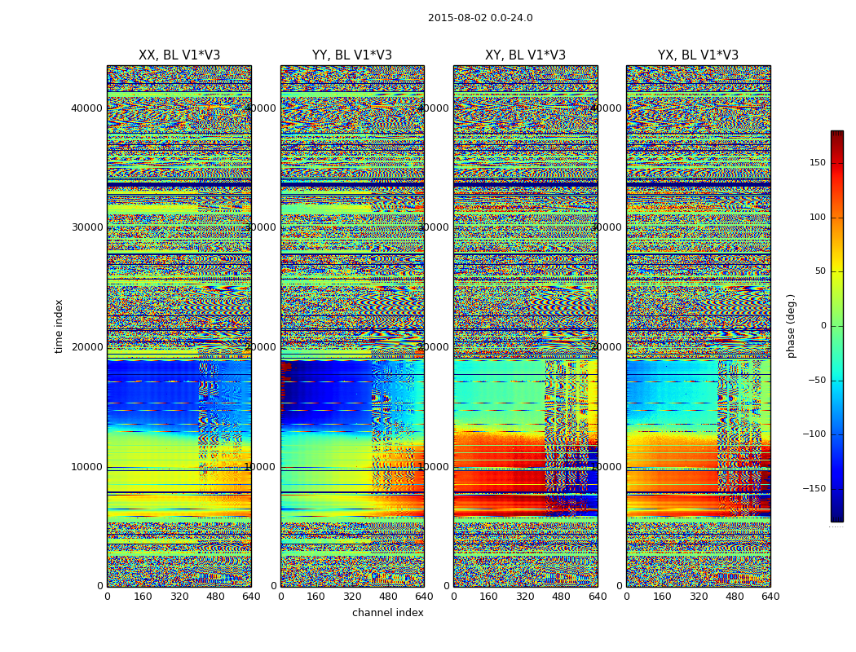This screenshot has height=652, width=856.
Task: Click XX plot x-axis tick "160"
Action: tap(143, 597)
